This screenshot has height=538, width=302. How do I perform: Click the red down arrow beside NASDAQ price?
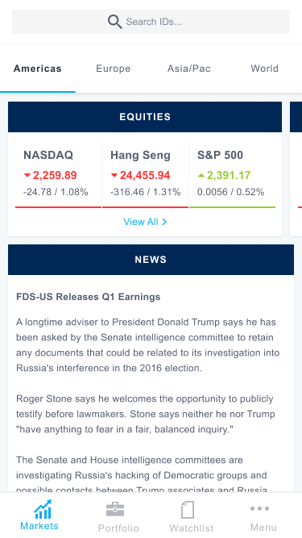pyautogui.click(x=27, y=175)
